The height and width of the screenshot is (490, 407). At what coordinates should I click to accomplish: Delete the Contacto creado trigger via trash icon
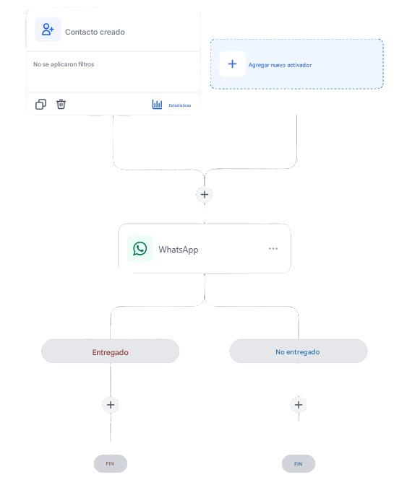61,104
